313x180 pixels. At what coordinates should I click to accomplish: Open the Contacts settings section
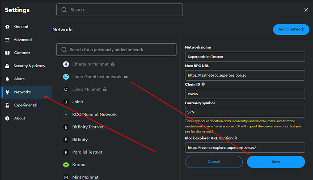click(26, 53)
